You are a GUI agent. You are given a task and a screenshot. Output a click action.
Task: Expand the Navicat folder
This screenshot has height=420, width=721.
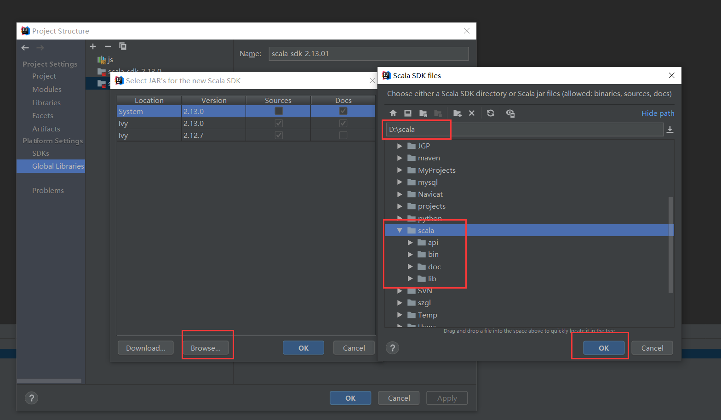(400, 194)
